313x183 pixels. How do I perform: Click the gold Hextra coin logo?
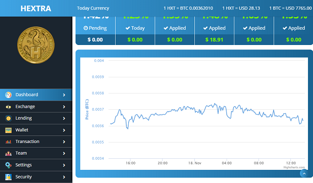(36, 45)
